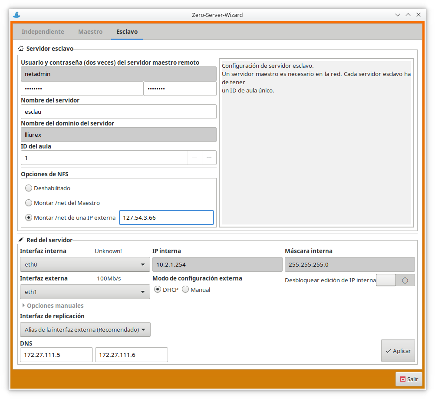The height and width of the screenshot is (399, 435).
Task: Click the Nombre del servidor input field
Action: point(119,112)
